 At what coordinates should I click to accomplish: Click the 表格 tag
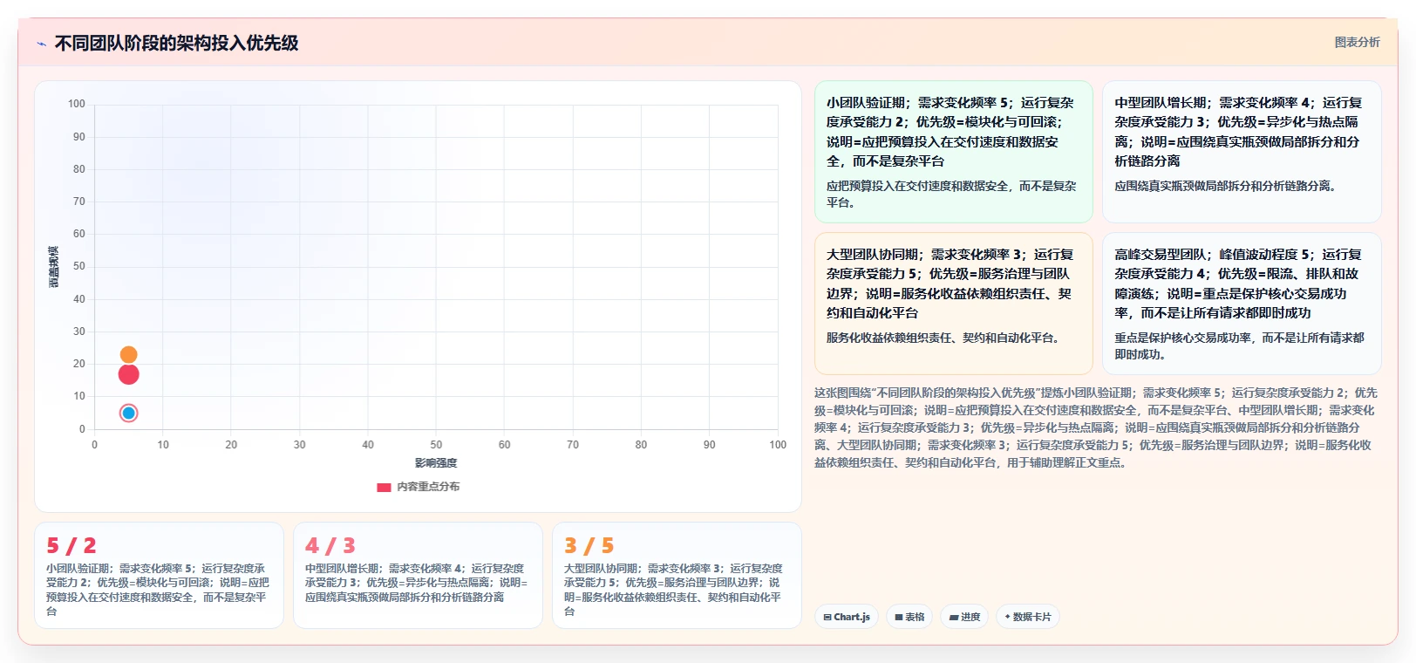[x=909, y=617]
